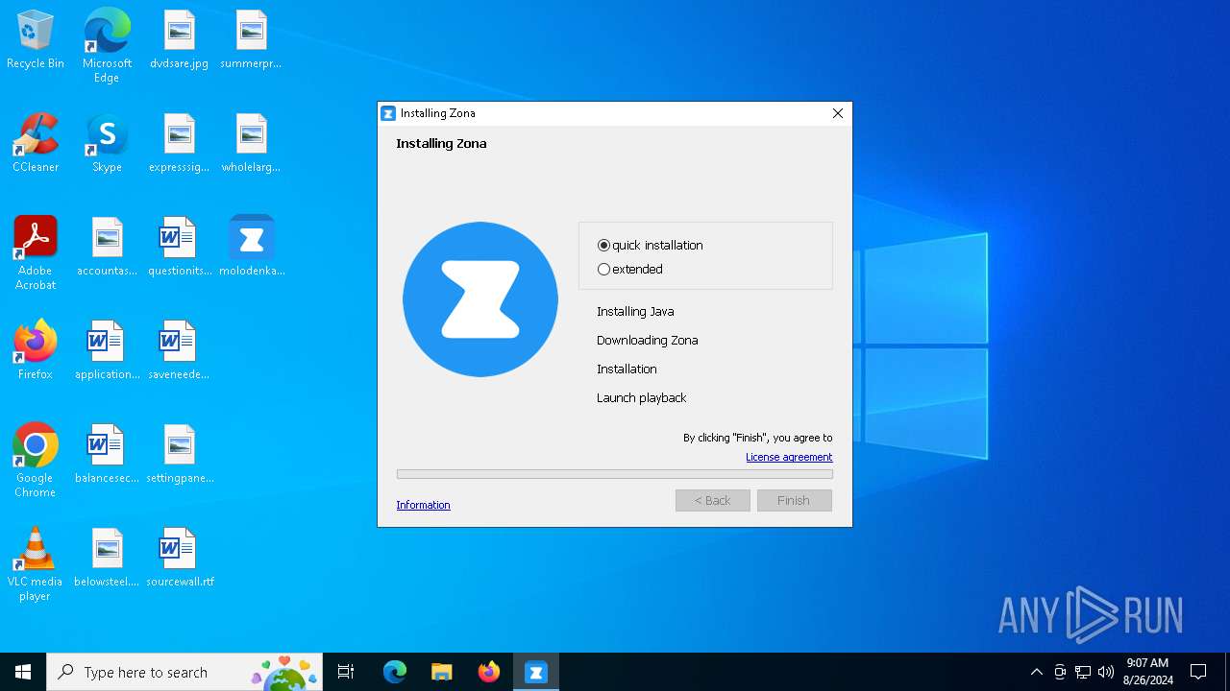The image size is (1230, 691).
Task: Select the expressig... desktop file
Action: coord(180,144)
